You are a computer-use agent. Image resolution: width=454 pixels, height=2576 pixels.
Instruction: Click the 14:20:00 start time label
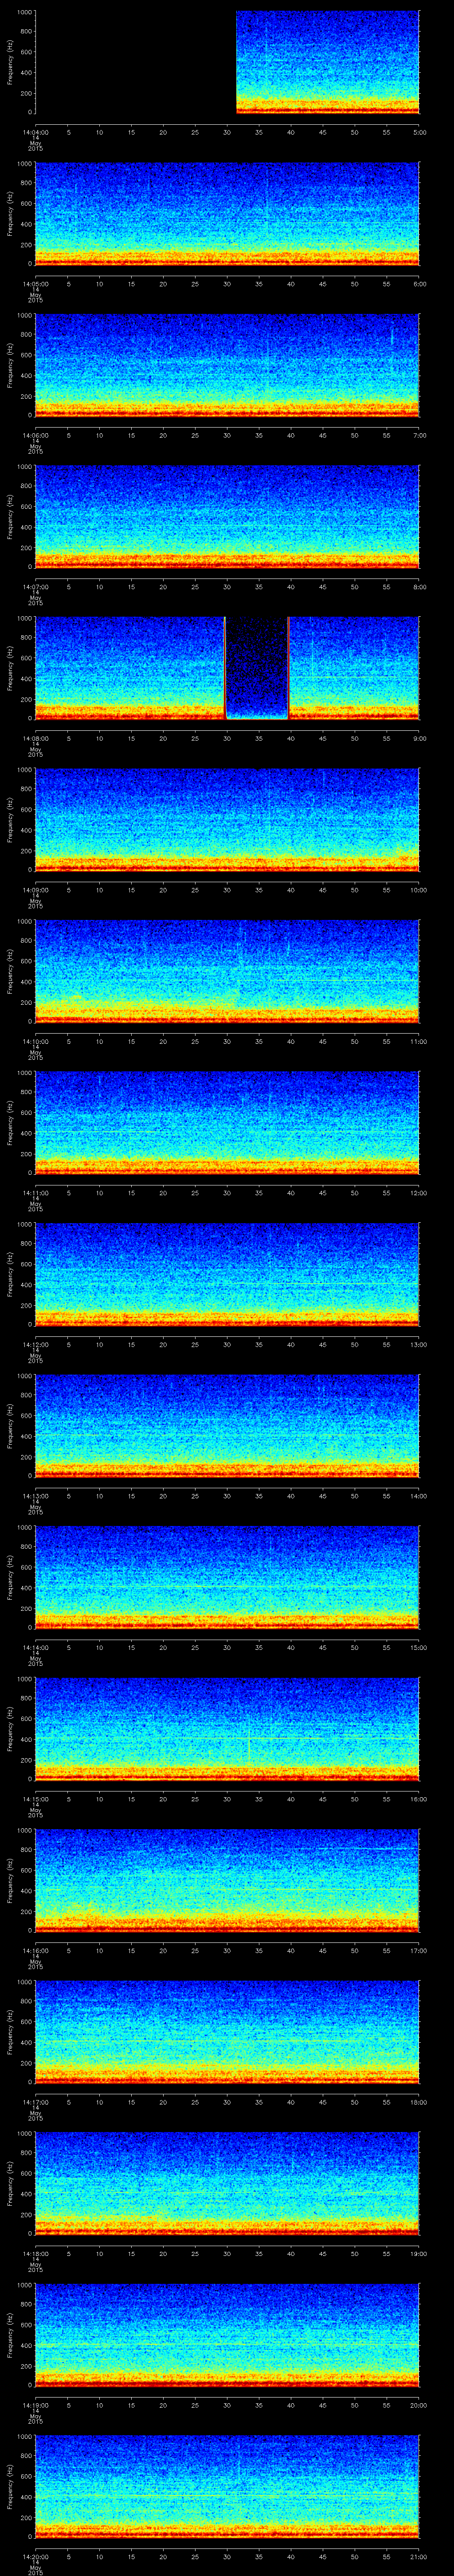35,2557
